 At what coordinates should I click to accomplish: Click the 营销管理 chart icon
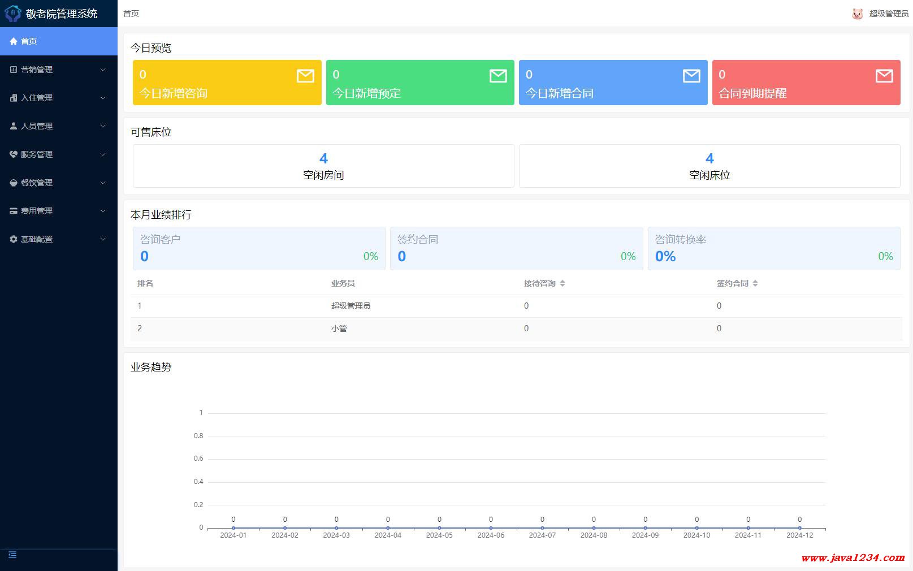(x=14, y=70)
